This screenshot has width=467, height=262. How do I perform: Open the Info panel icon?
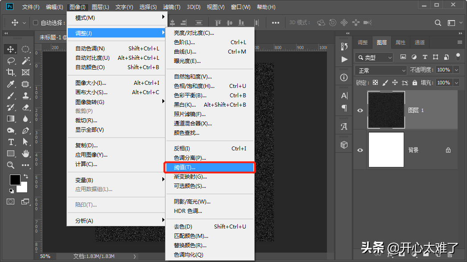[344, 78]
